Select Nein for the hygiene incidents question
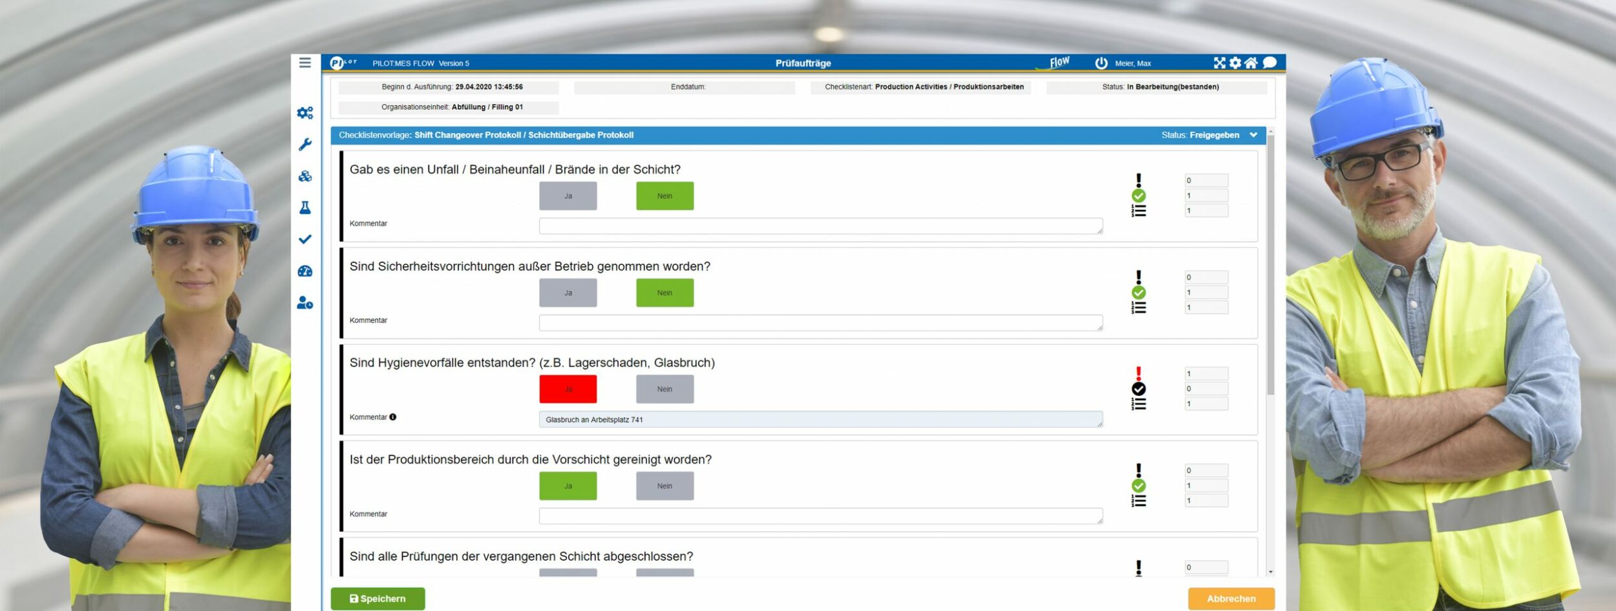 [664, 389]
